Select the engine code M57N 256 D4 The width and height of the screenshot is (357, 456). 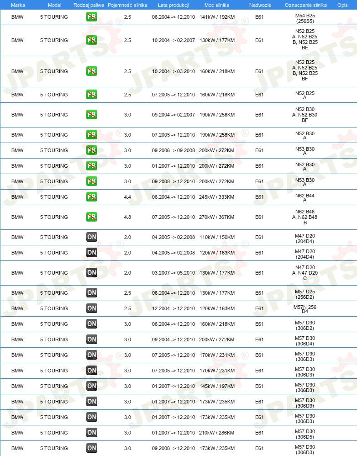pyautogui.click(x=305, y=309)
